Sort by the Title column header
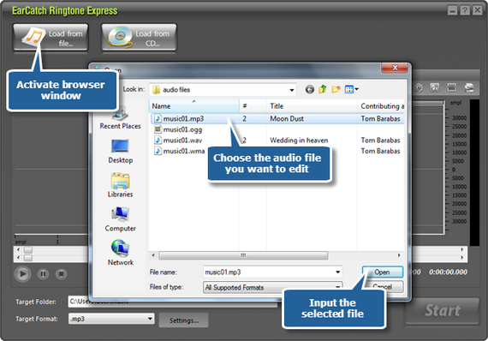Viewport: 488px width, 341px height. tap(312, 106)
